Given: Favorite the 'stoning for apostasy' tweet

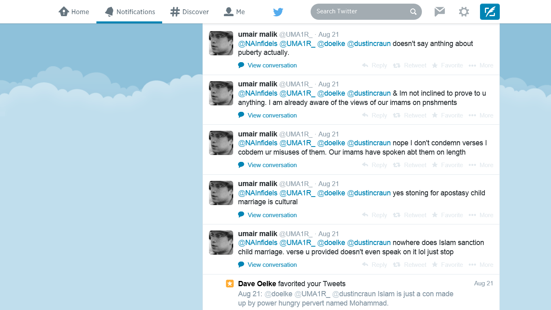Looking at the screenshot, I should (x=447, y=215).
